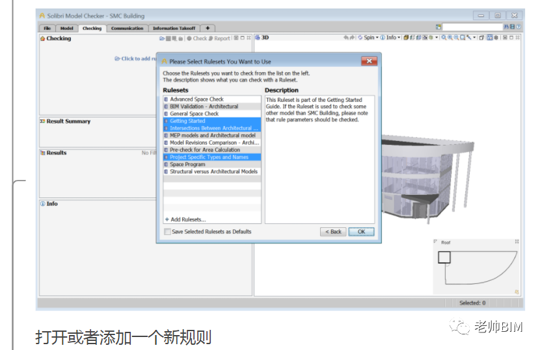Click the layout icon left of search field
The height and width of the screenshot is (350, 540).
[439, 27]
